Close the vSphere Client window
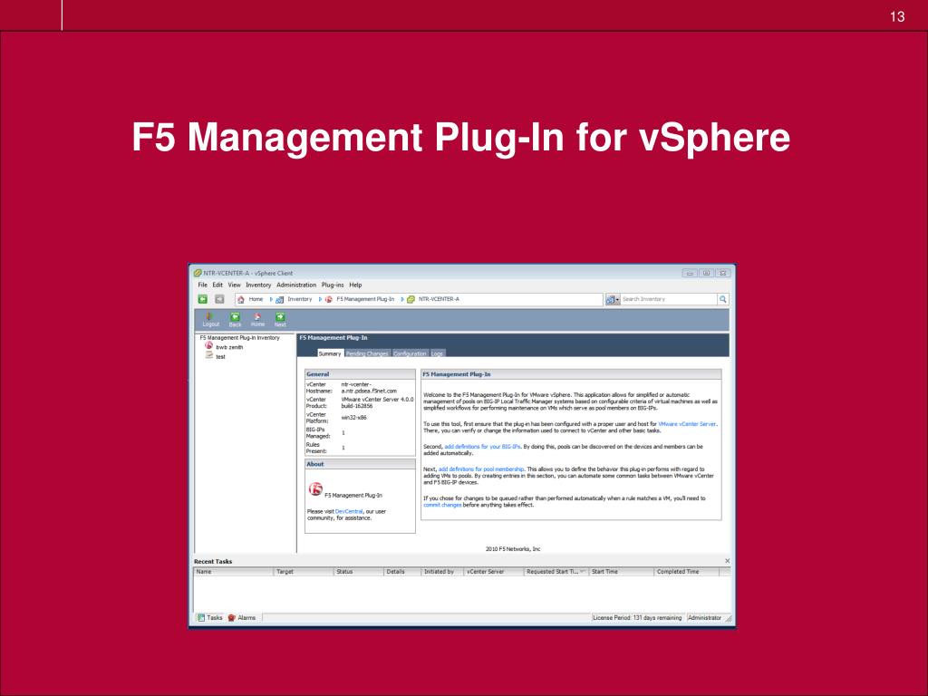The height and width of the screenshot is (696, 928). [x=722, y=274]
